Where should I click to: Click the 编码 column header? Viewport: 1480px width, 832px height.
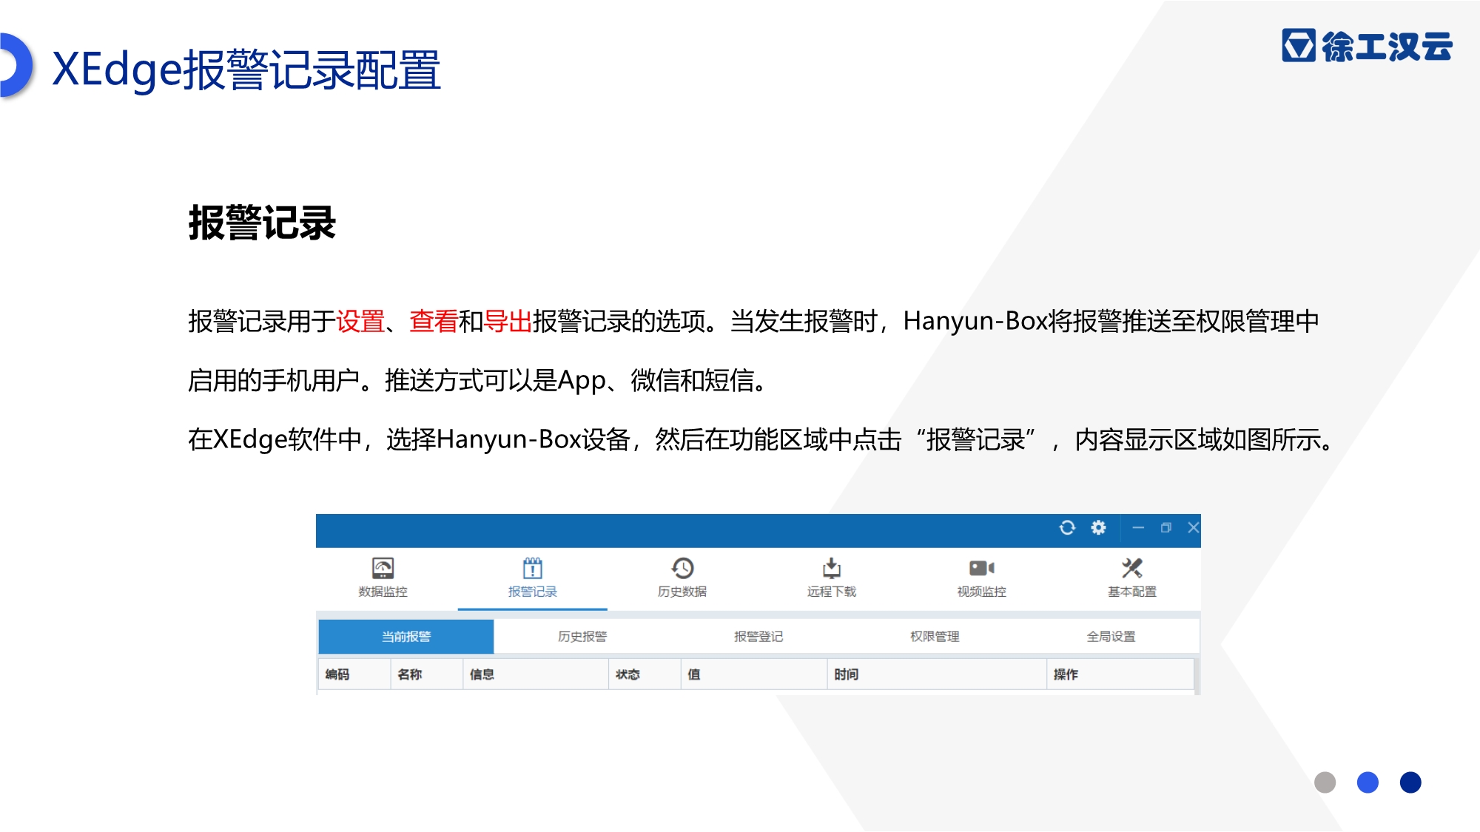tap(337, 674)
